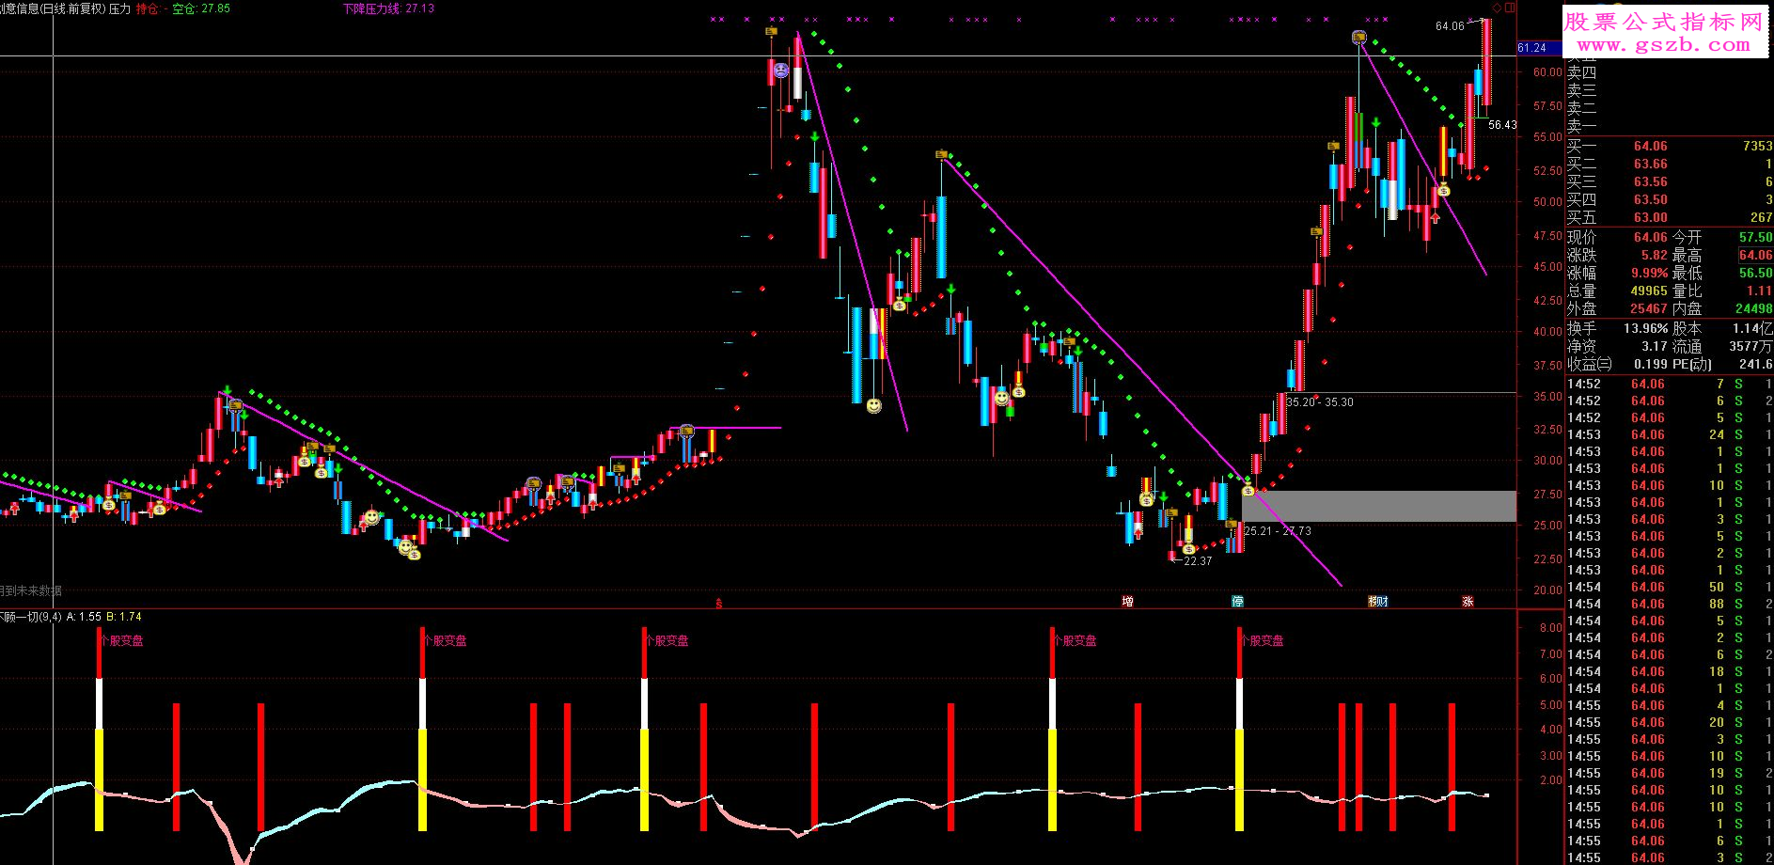Click the 外盘 value 25467
The height and width of the screenshot is (865, 1774).
point(1649,308)
